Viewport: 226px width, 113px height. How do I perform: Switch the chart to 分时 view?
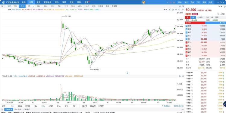(x=15, y=6)
